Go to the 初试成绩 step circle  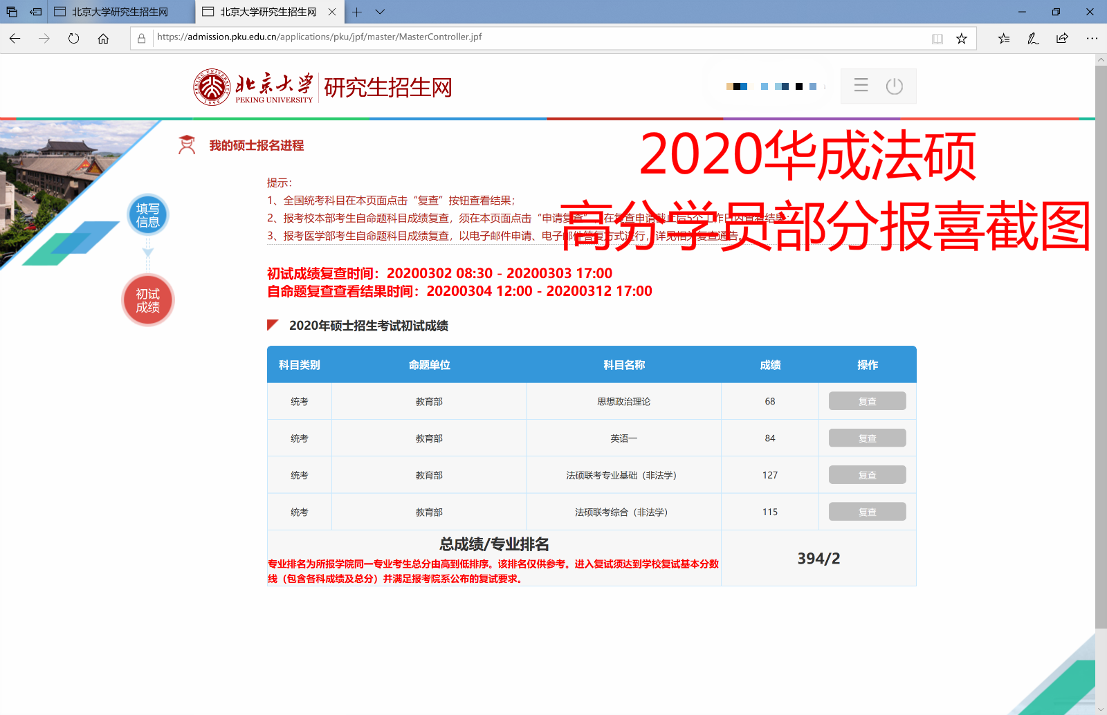(x=147, y=300)
